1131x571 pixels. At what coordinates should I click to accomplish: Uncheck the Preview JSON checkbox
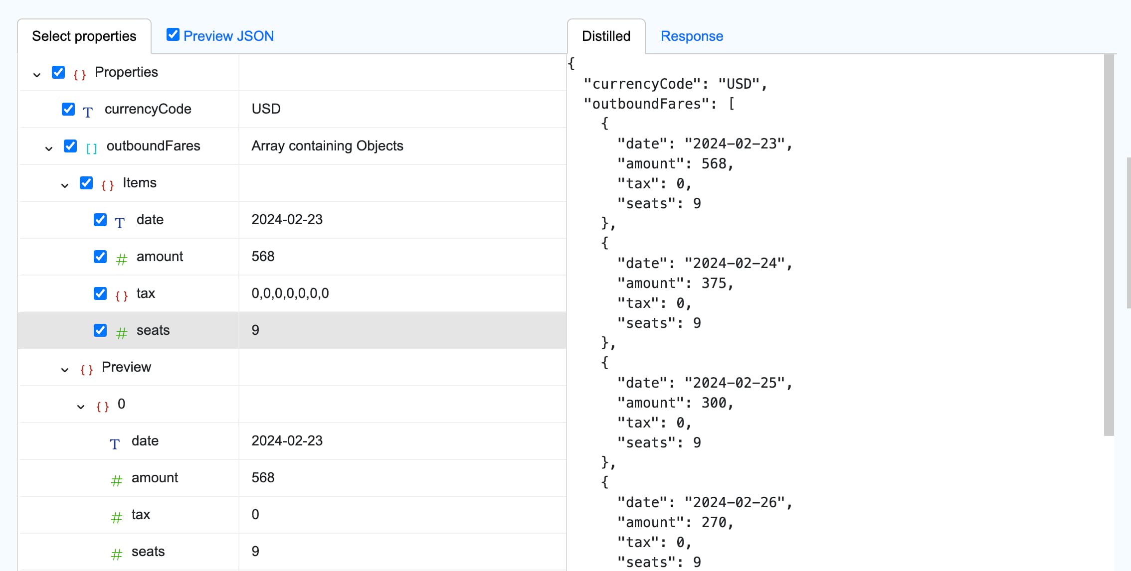pos(173,34)
